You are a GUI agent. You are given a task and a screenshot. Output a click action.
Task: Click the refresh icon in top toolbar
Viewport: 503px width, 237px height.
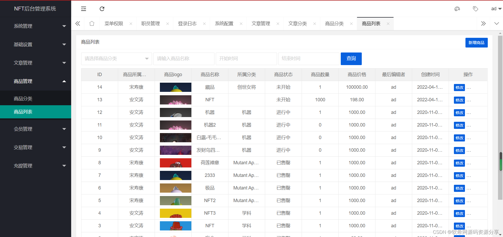(x=102, y=9)
